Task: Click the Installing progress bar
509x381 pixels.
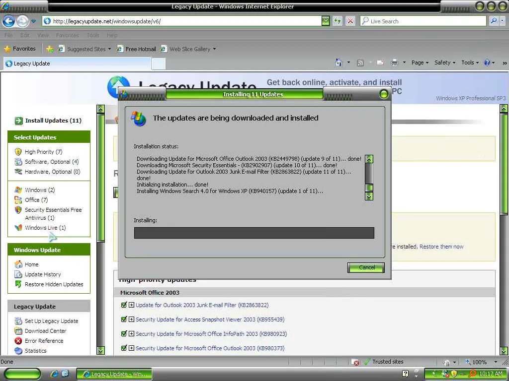Action: click(254, 233)
